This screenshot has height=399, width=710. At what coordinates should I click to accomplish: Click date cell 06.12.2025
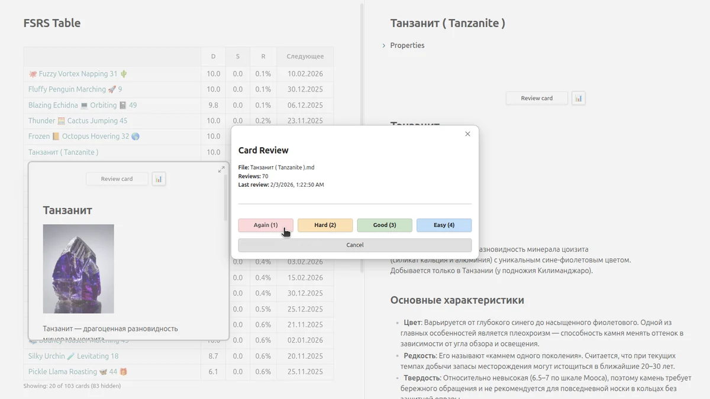[x=305, y=105]
